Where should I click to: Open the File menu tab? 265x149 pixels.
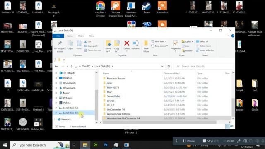pyautogui.click(x=58, y=36)
